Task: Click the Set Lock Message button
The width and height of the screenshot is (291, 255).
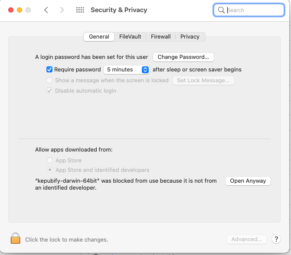Action: (203, 81)
